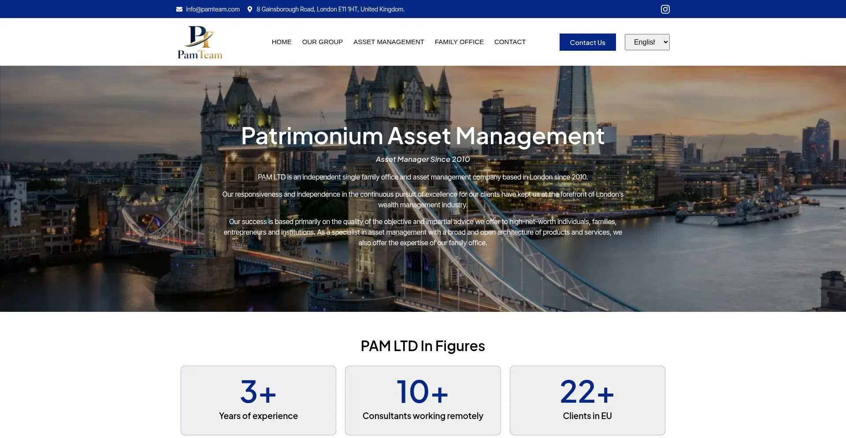Open the OUR GROUP menu

click(x=322, y=42)
